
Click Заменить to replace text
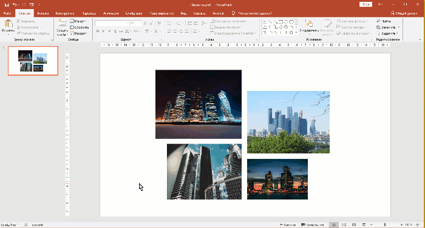click(x=388, y=27)
